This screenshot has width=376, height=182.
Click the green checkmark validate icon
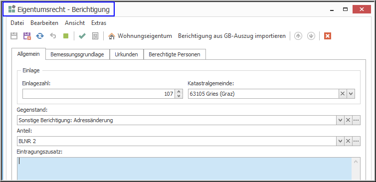pyautogui.click(x=82, y=36)
